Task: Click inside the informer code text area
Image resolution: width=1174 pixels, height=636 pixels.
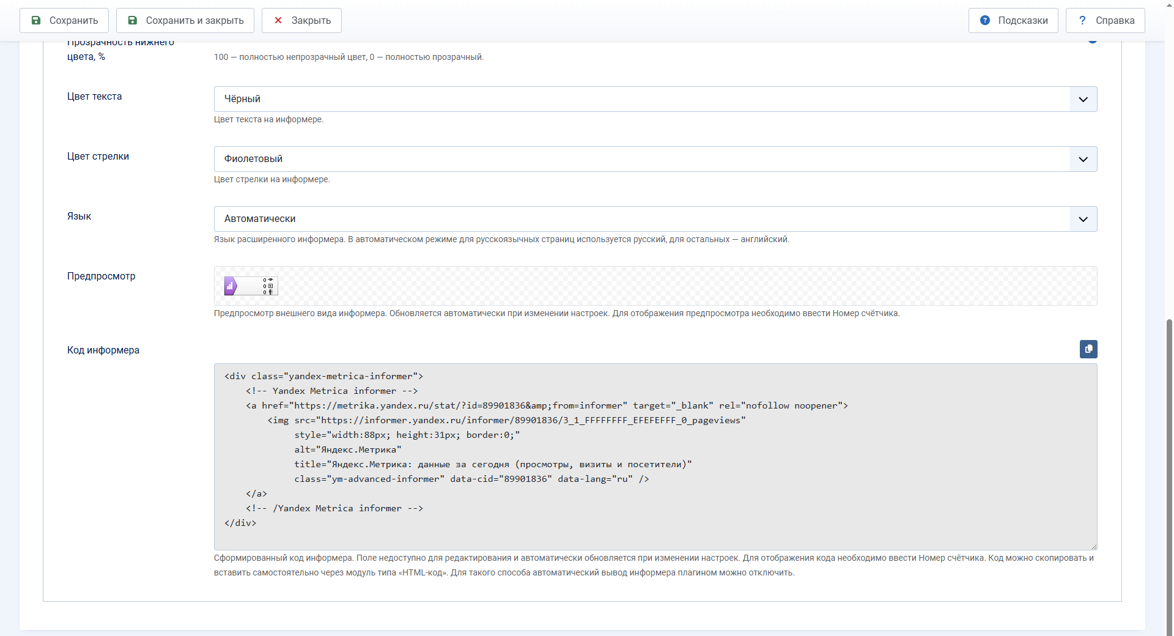Action: (x=655, y=457)
